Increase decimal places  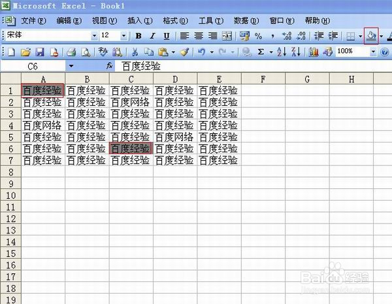287,36
